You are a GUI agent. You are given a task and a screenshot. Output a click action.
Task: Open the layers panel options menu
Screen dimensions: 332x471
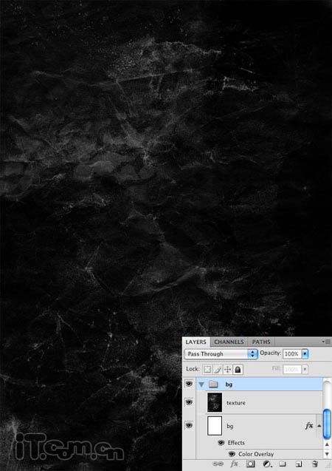tap(326, 342)
